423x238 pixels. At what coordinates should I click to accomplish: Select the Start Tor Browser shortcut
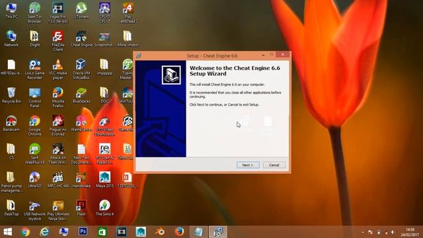click(x=34, y=12)
